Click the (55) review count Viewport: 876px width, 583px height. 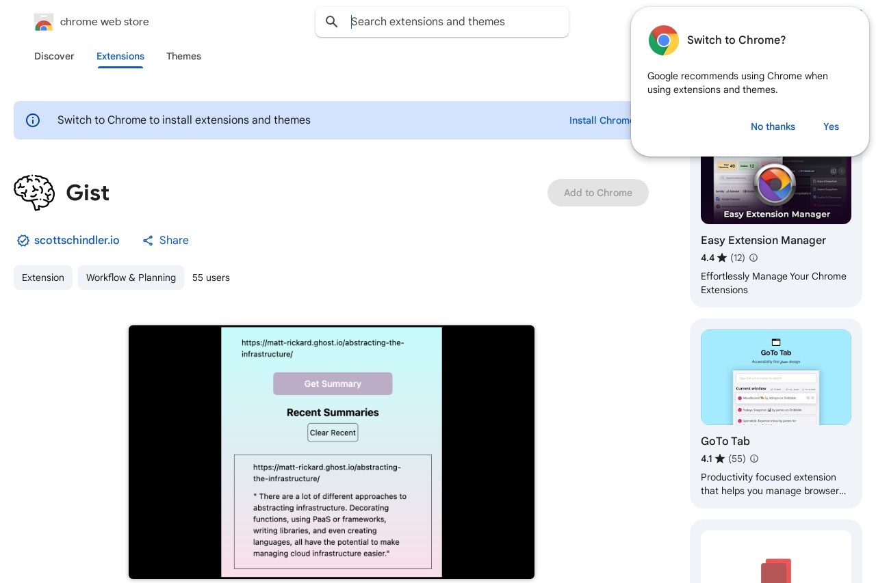pos(737,459)
